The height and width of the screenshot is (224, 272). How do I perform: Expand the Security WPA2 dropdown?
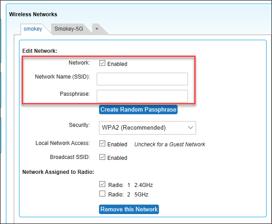coord(147,128)
